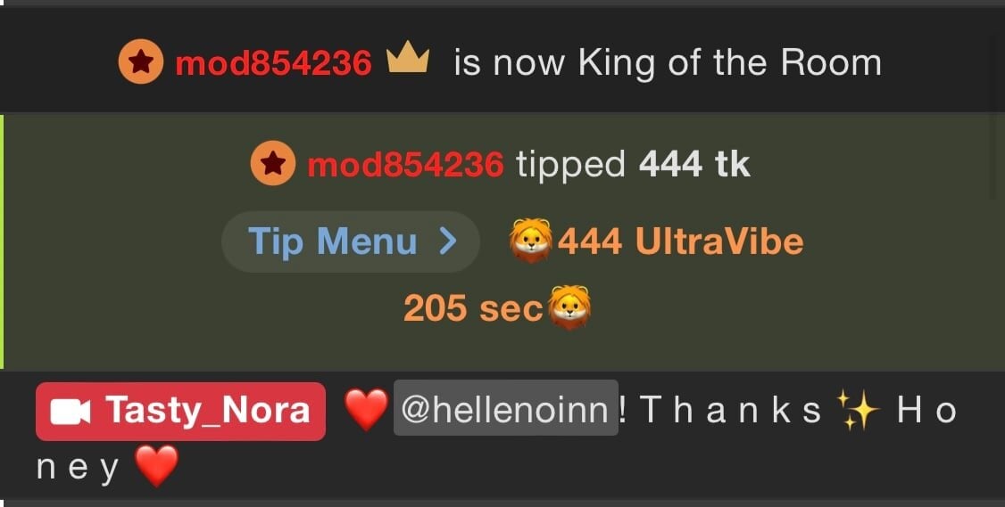This screenshot has width=1005, height=507.
Task: Select the Tasty_Nora broadcaster badge
Action: coord(181,412)
